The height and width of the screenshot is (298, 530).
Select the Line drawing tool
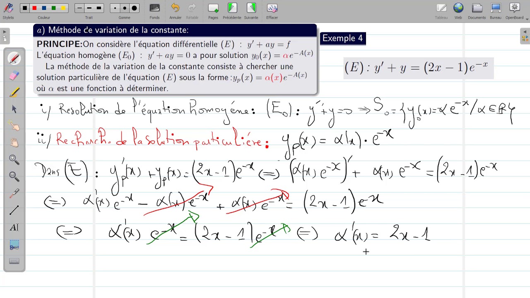pyautogui.click(x=14, y=210)
